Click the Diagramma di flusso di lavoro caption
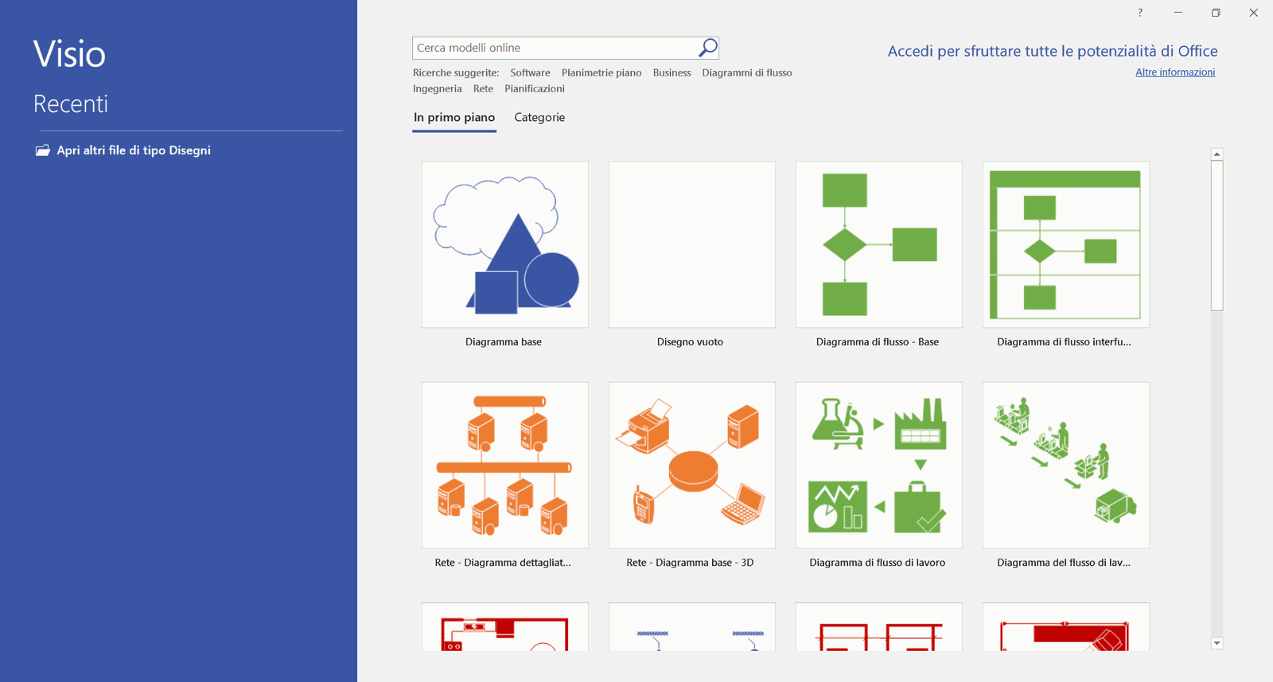1273x682 pixels. tap(878, 563)
